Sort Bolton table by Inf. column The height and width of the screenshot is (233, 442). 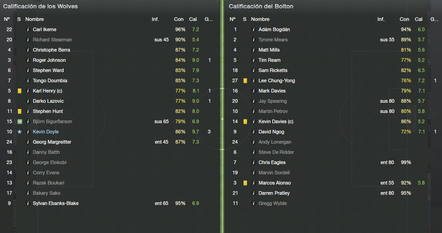[381, 19]
